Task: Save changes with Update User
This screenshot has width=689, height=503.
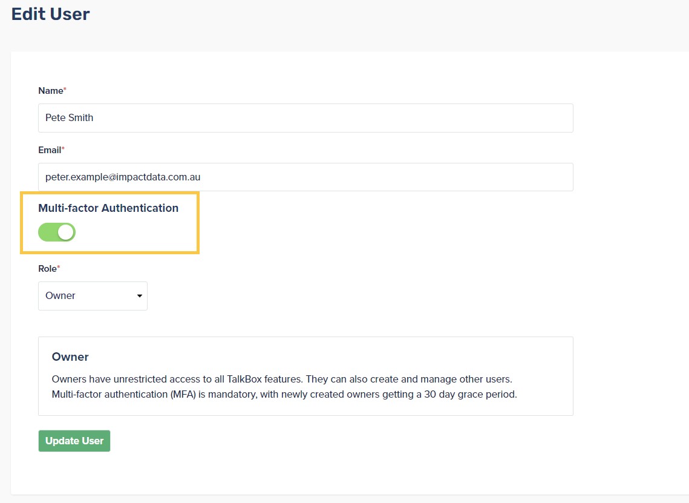Action: [74, 441]
